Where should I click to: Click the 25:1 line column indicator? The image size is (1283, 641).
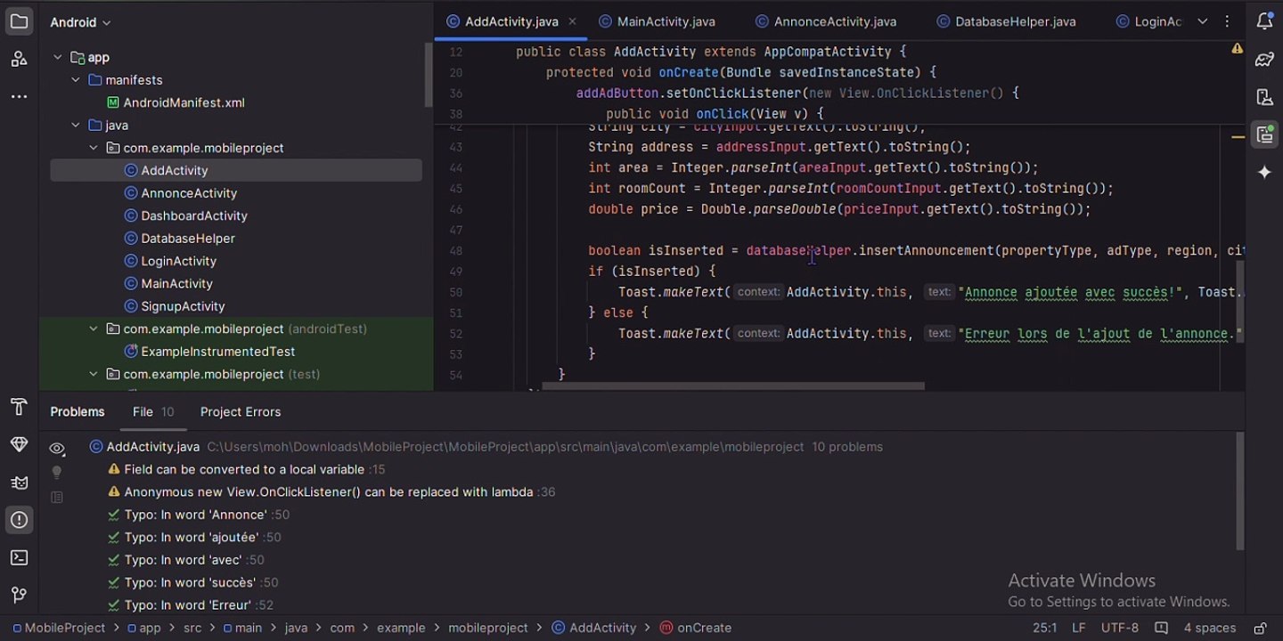(x=1044, y=628)
